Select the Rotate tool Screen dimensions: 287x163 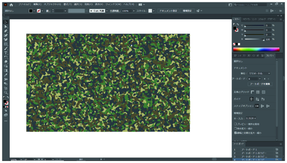click(x=6, y=57)
